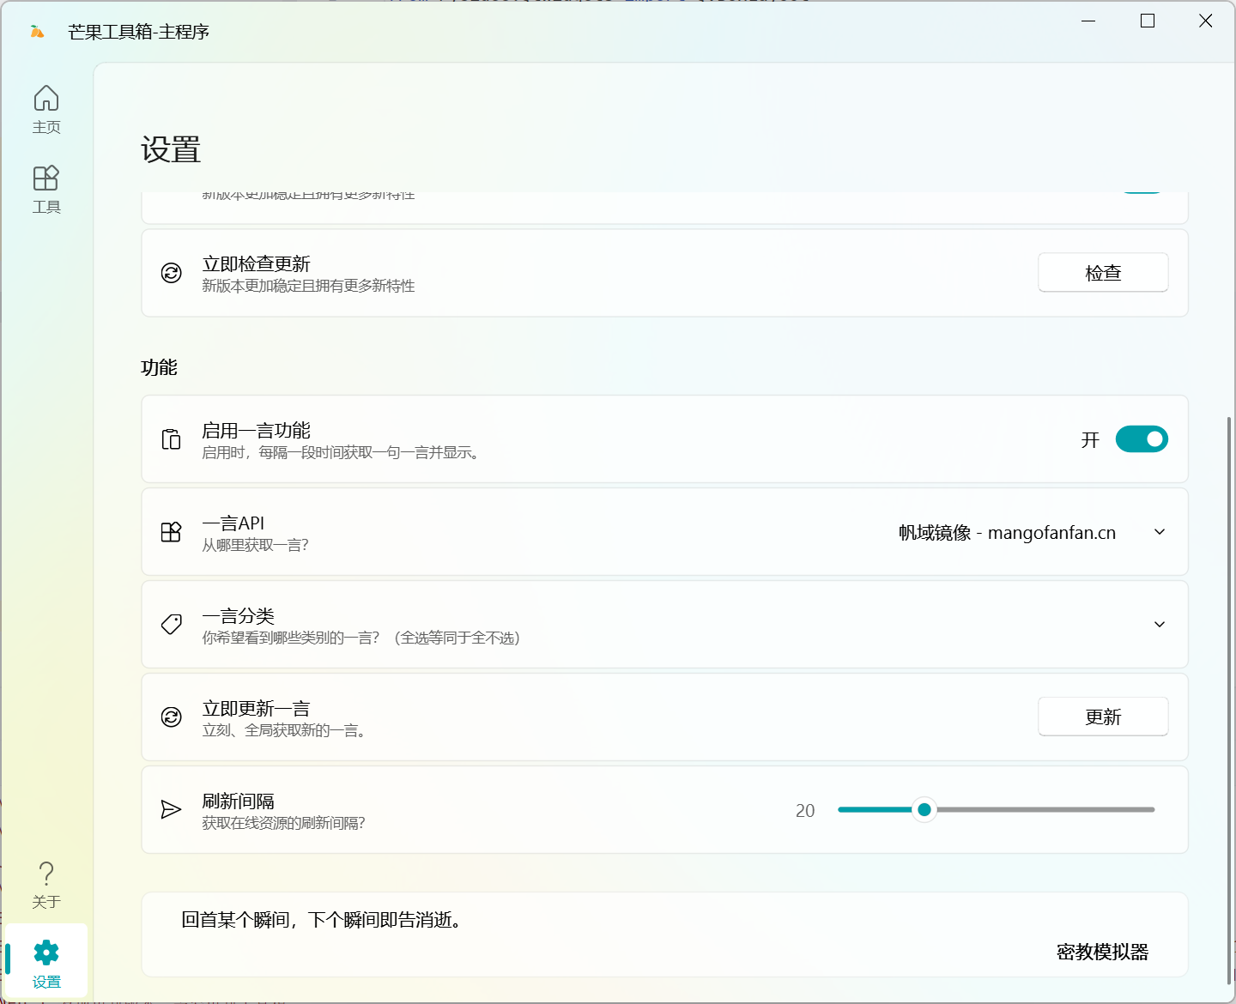Click the description 获取在线资源的刷新间隔?
This screenshot has width=1236, height=1004.
[284, 823]
